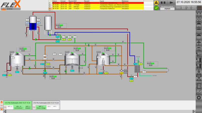Open the trend curve chart icon
Screen dimensions: 202x113
pyautogui.click(x=199, y=91)
